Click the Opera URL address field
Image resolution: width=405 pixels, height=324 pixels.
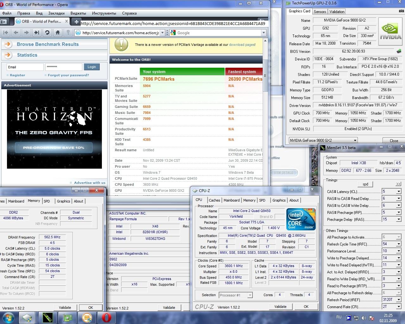tap(120, 33)
